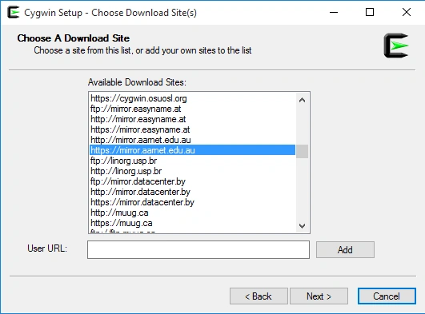Viewport: 425px width, 314px height.
Task: Click scroll up arrow of sites list
Action: [303, 100]
